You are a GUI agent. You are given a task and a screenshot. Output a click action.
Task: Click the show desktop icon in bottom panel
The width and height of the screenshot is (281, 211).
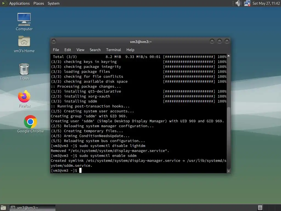coord(3,208)
